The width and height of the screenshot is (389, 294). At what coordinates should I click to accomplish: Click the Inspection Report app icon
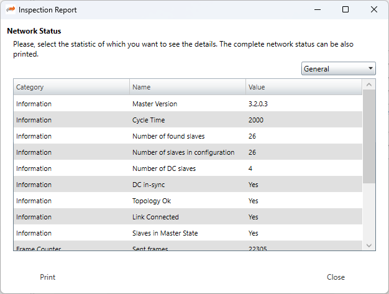pos(11,10)
